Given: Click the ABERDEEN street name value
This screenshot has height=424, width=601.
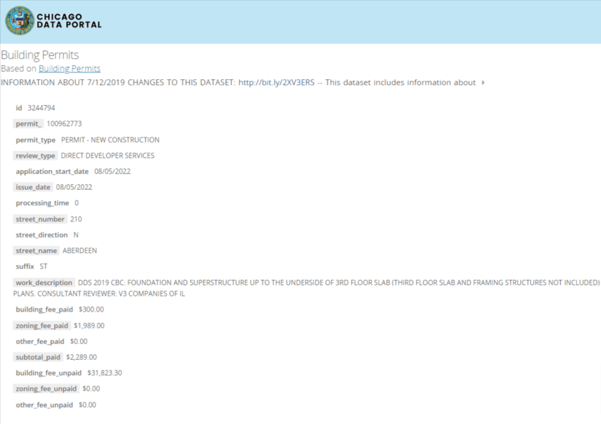Looking at the screenshot, I should pos(80,250).
